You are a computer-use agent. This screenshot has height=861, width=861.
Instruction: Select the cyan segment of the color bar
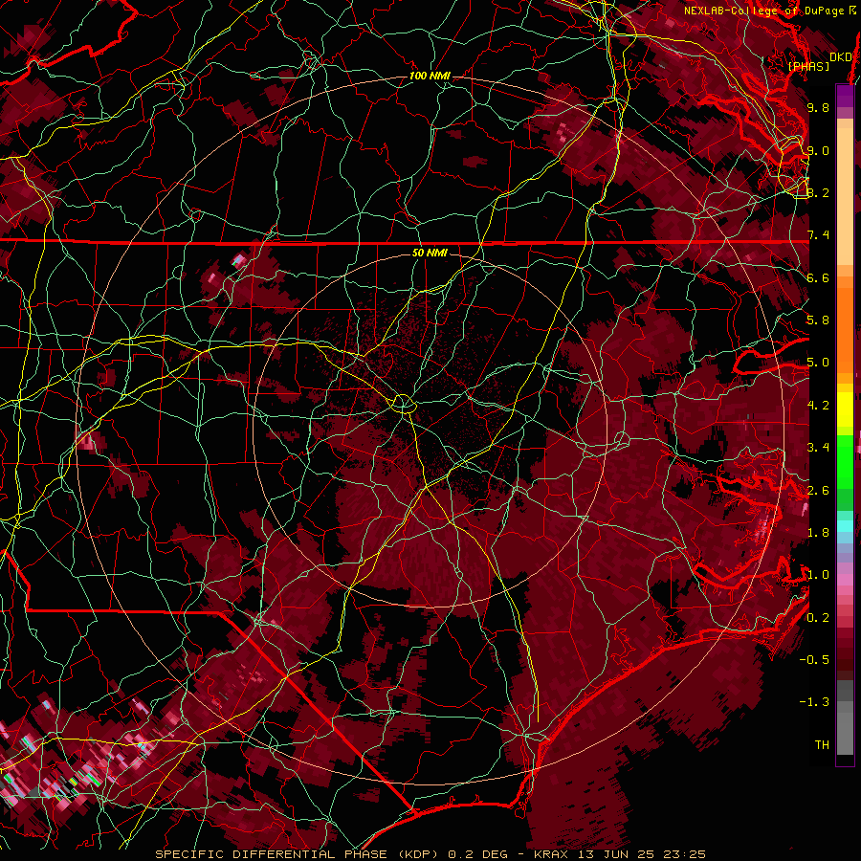tap(845, 526)
